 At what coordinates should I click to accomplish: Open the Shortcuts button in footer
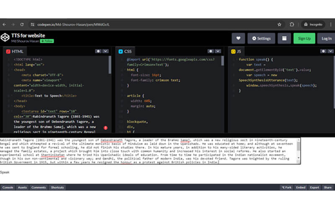(x=57, y=187)
